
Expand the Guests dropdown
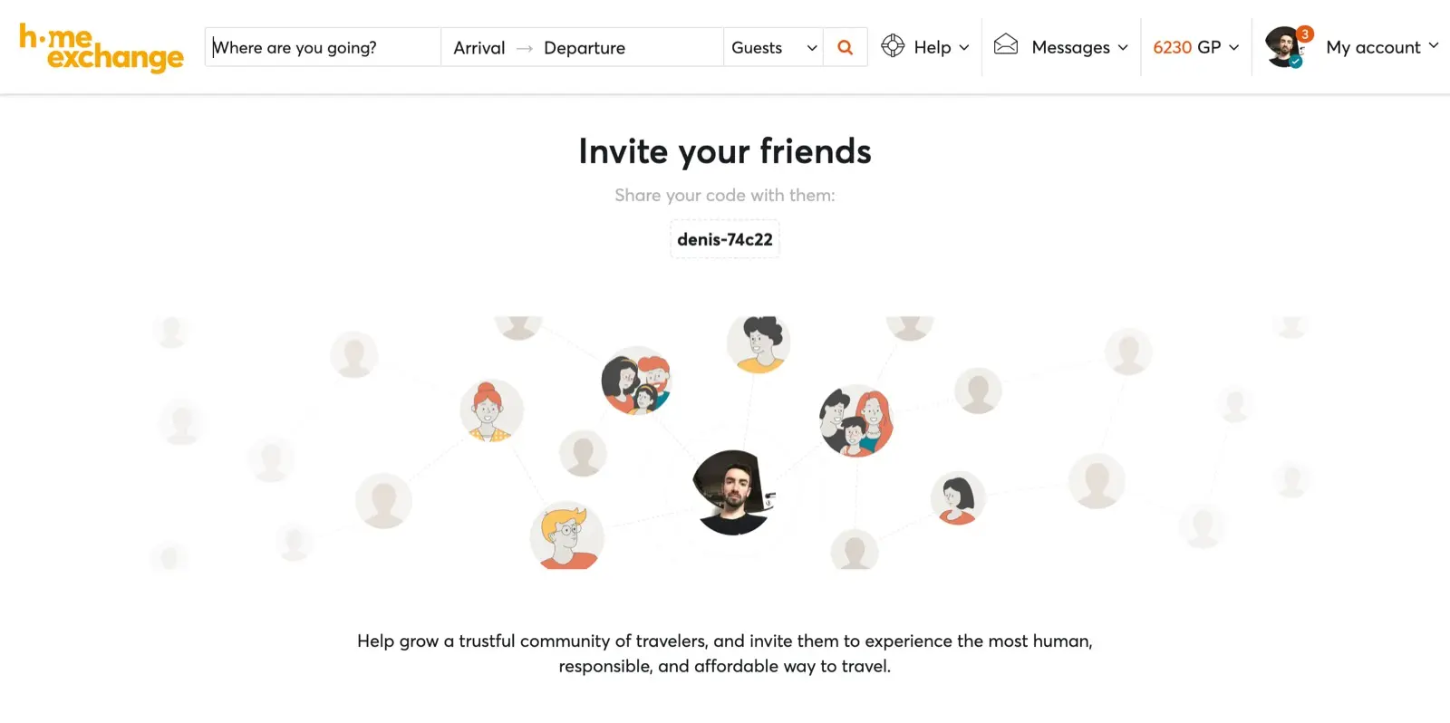pos(773,47)
